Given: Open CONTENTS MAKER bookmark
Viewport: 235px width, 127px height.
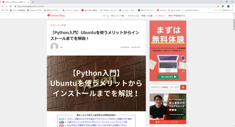Looking at the screenshot, I should click(x=190, y=10).
